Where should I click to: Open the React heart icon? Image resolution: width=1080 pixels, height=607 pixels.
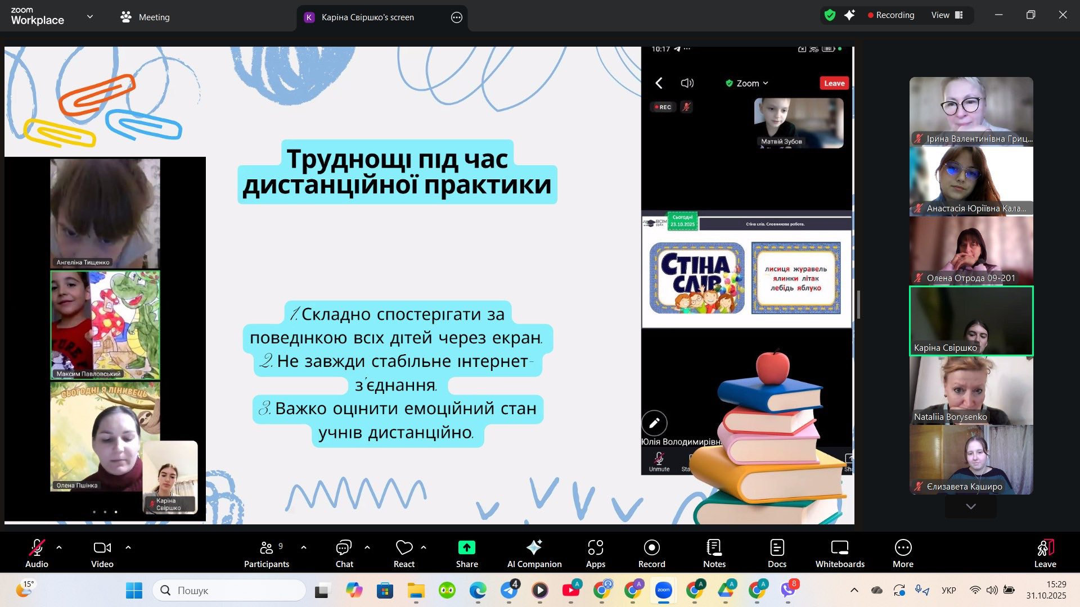404,553
